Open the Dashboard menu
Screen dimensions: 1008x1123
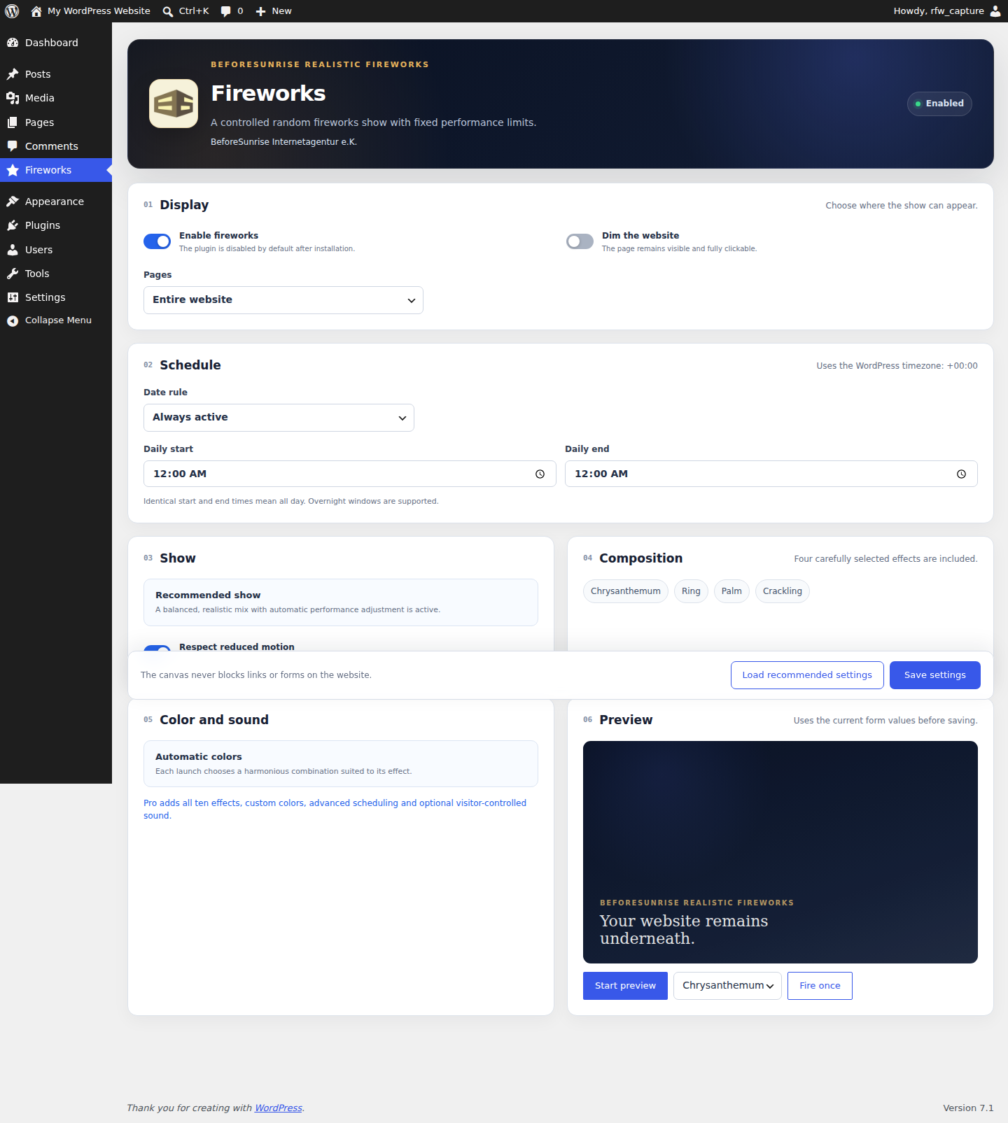56,43
